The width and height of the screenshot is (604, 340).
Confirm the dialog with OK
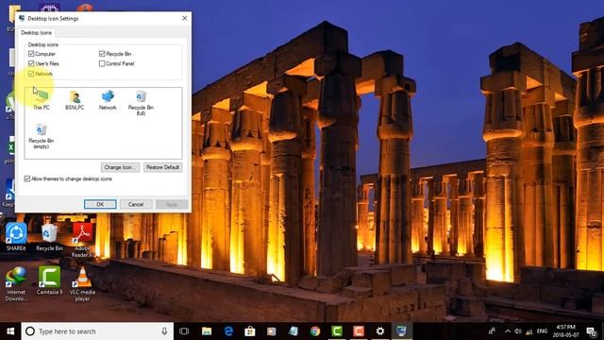pyautogui.click(x=100, y=204)
